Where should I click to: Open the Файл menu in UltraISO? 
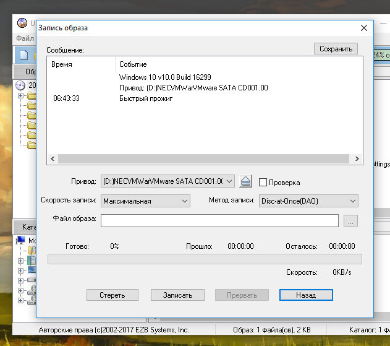25,38
